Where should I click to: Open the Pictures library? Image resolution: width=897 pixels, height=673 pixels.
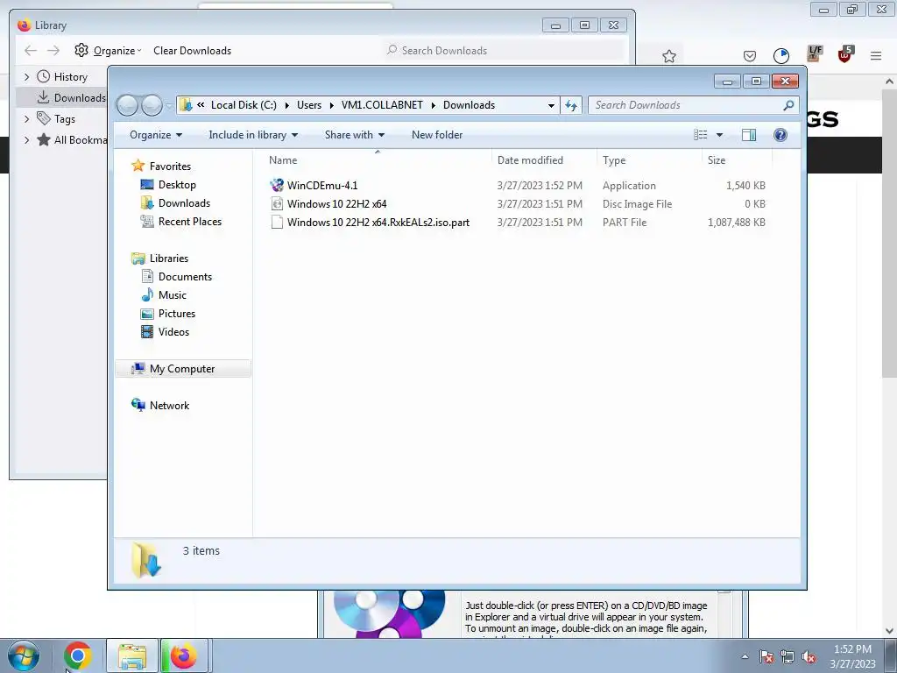pyautogui.click(x=176, y=314)
